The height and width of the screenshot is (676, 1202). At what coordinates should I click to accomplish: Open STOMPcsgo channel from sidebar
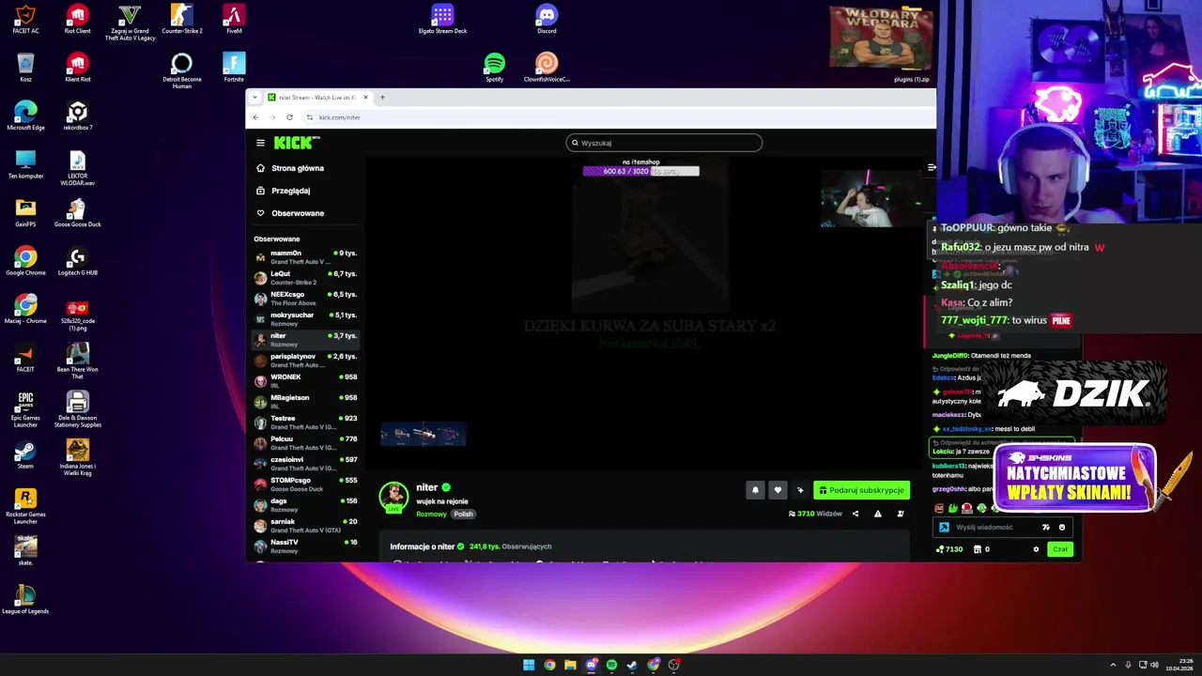(306, 484)
